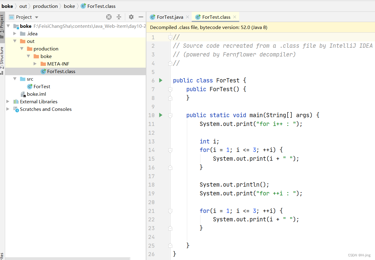Click out in the breadcrumb bar
This screenshot has width=375, height=260.
[x=23, y=6]
